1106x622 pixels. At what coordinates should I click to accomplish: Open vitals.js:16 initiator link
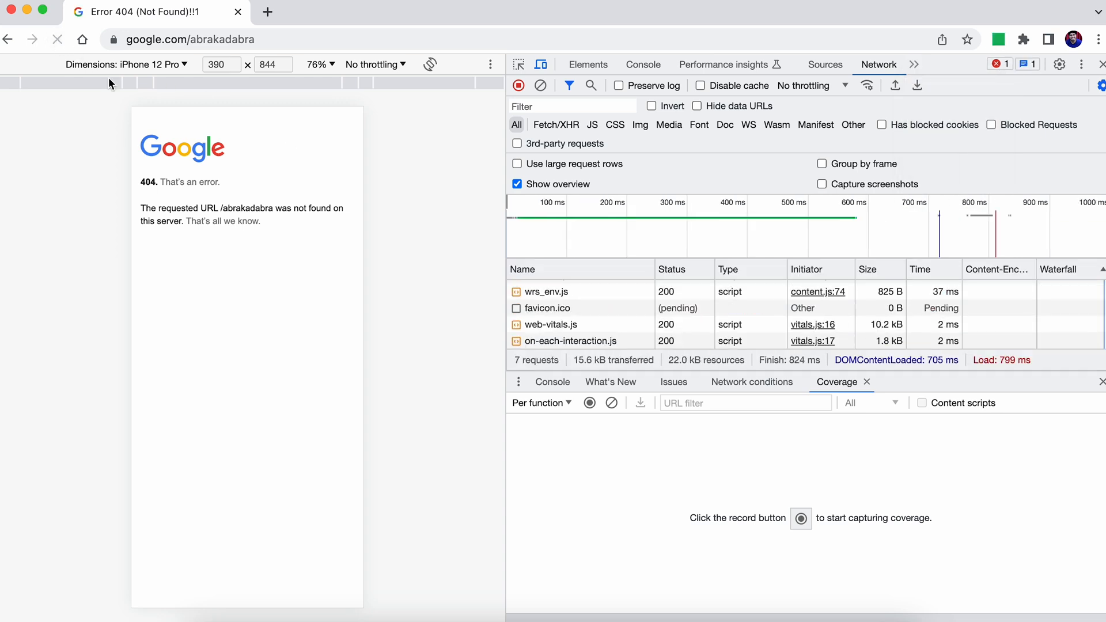click(813, 325)
